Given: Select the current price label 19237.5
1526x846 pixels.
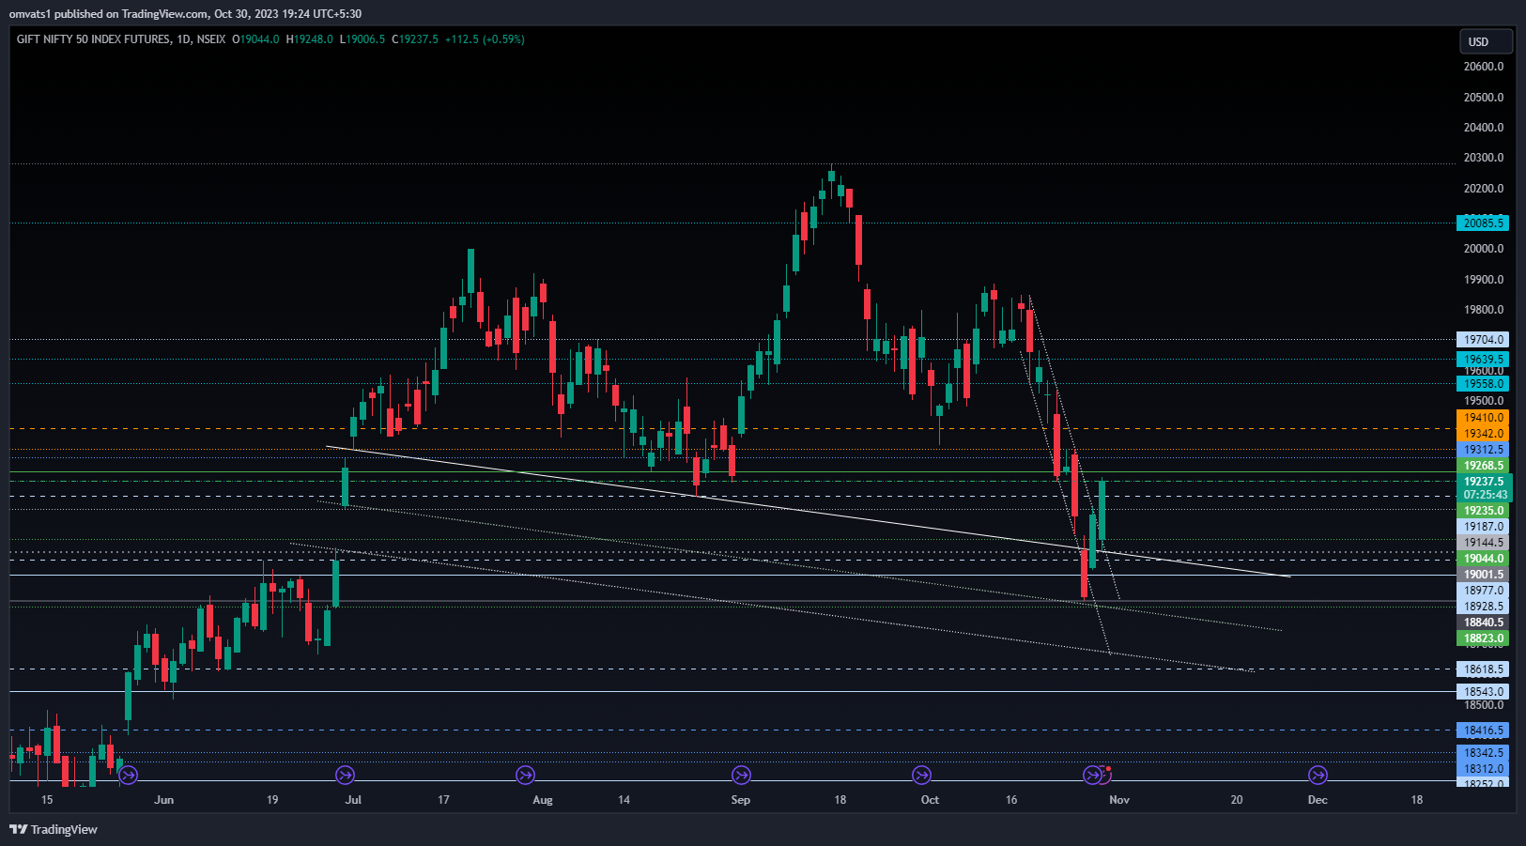Looking at the screenshot, I should coord(1483,482).
